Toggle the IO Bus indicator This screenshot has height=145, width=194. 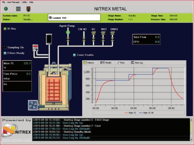click(5, 29)
